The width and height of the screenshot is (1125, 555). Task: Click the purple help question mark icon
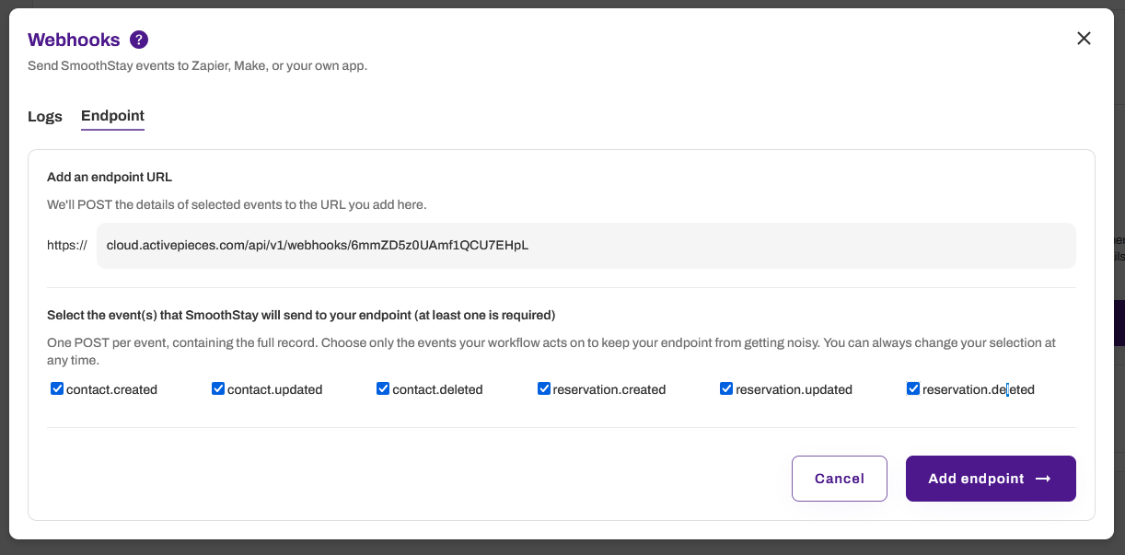(x=139, y=40)
